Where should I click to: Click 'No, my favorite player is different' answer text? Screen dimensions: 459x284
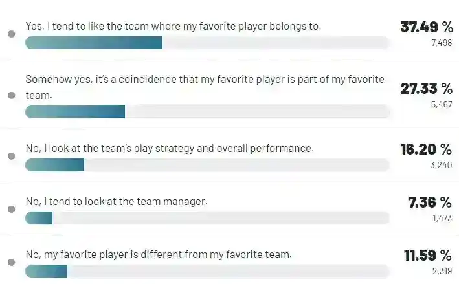coord(159,254)
